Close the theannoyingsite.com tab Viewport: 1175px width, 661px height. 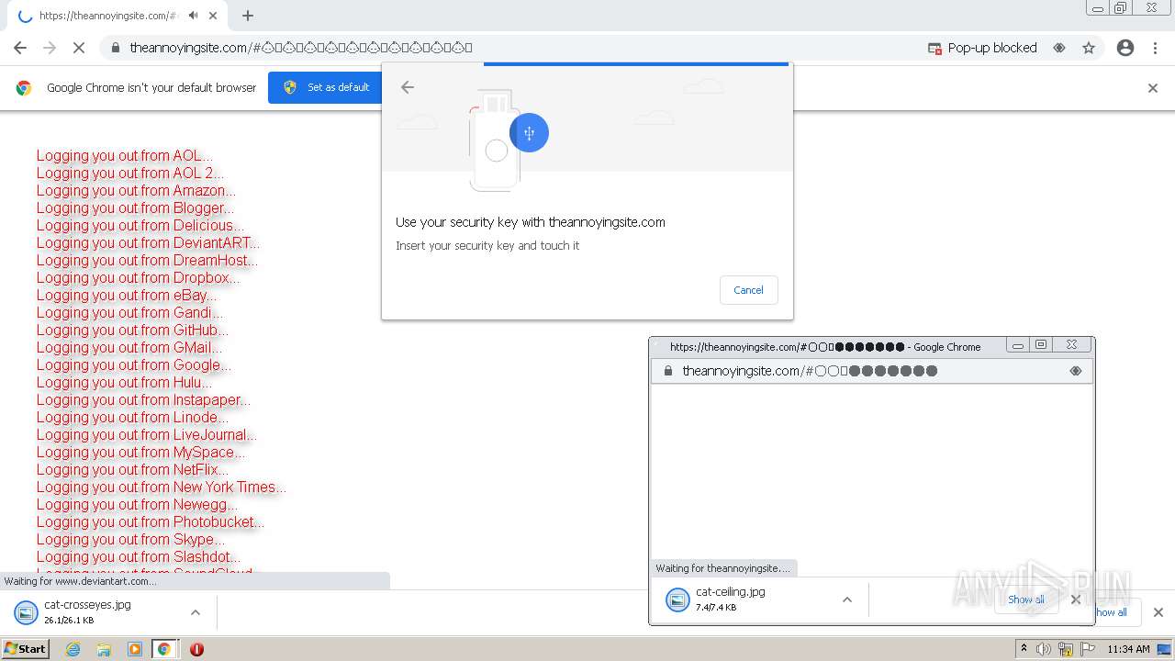[x=214, y=16]
